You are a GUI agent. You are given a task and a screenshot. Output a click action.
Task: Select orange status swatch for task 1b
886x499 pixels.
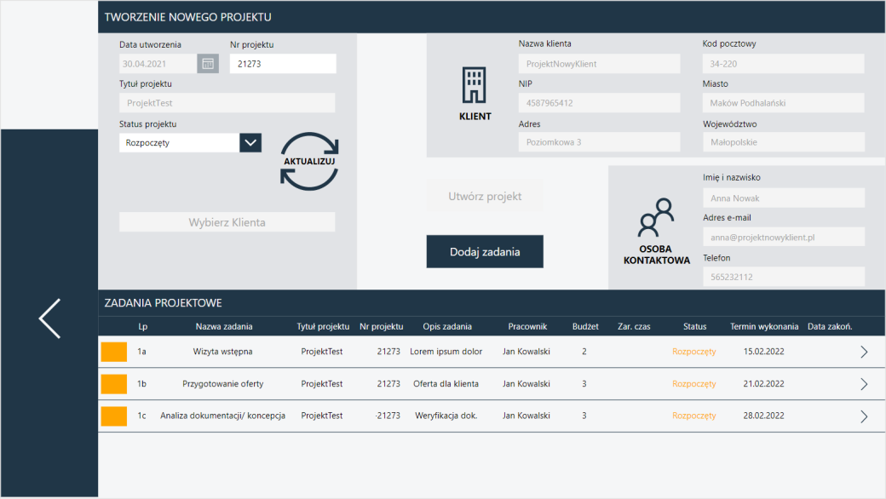pos(114,384)
